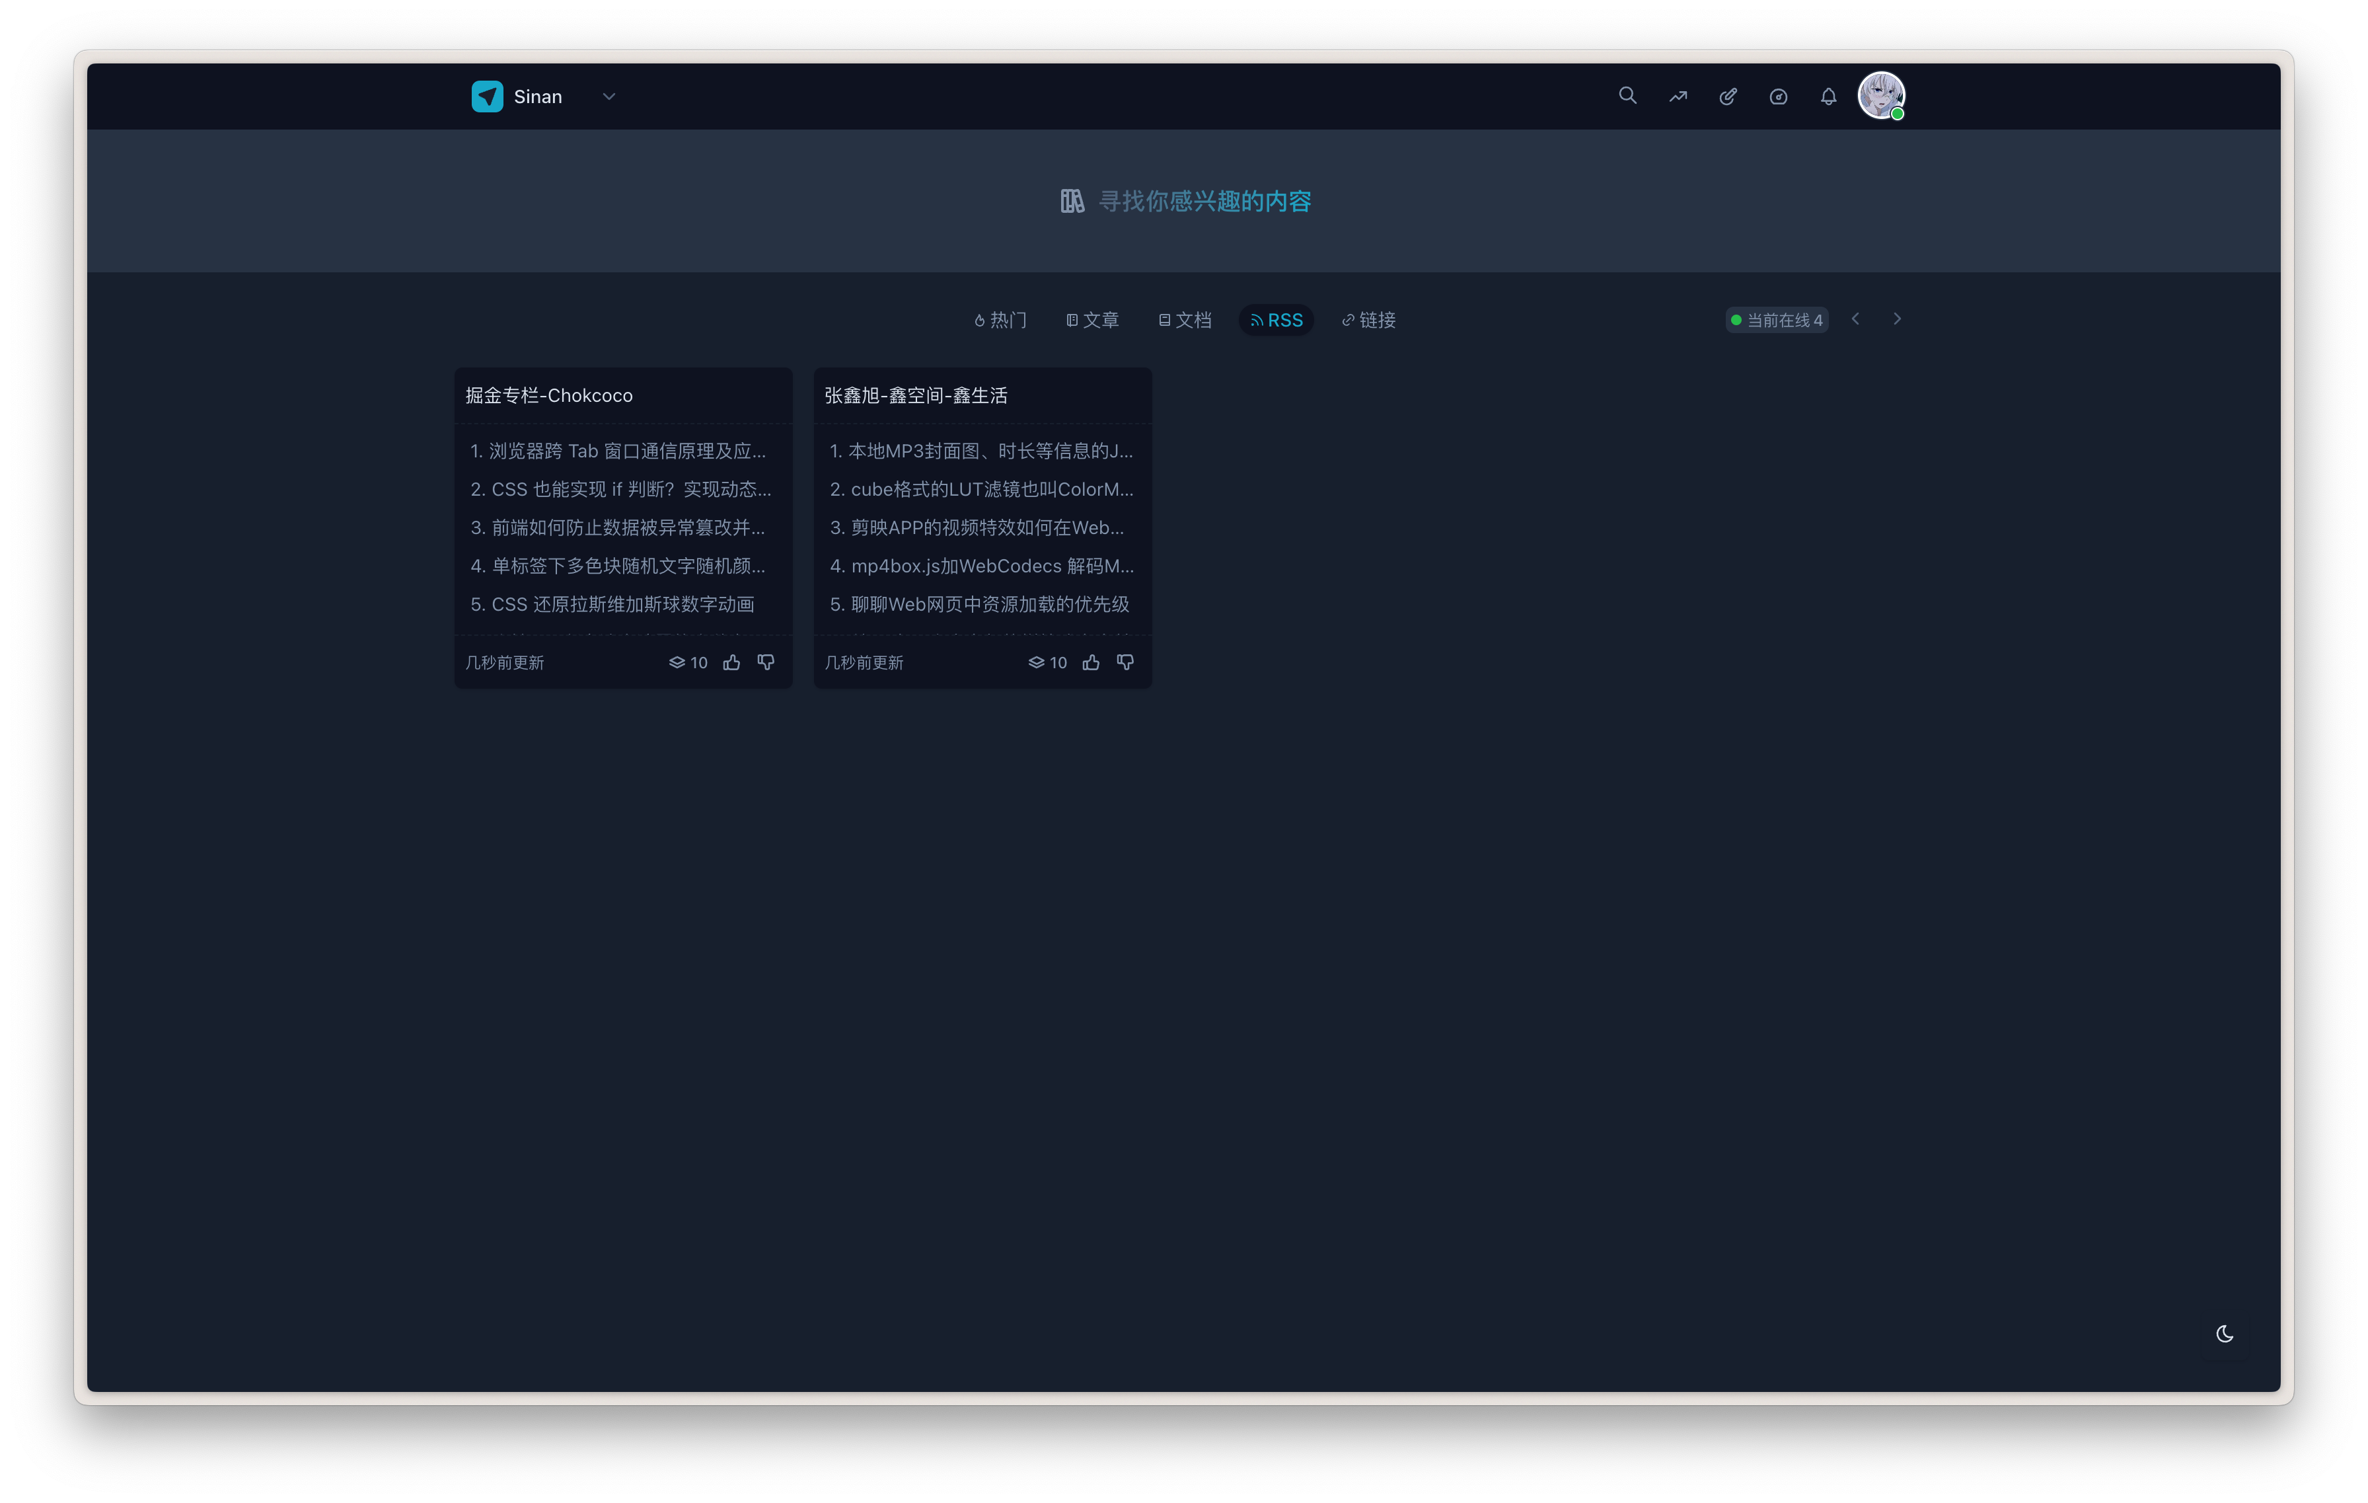Dislike the 掘金专栏-Chokcoco feed

[766, 663]
